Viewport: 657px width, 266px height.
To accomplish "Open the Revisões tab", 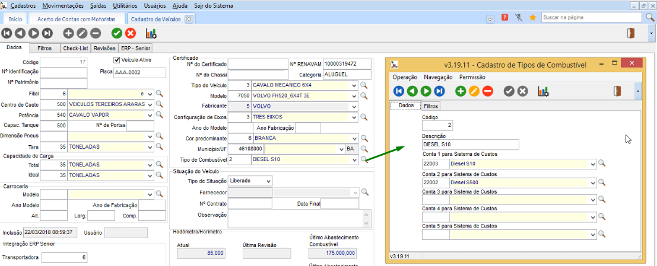I will [104, 48].
